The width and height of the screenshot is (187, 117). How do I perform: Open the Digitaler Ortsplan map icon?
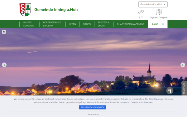pos(159,12)
